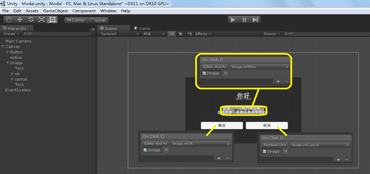Collapse the Canvas tree node arrow
370x174 pixels.
3,47
